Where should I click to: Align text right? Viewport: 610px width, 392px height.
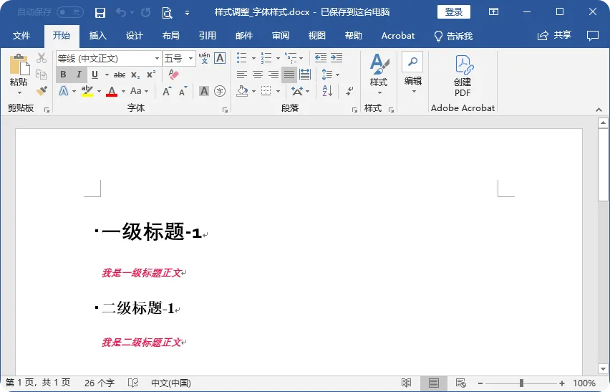click(x=273, y=75)
